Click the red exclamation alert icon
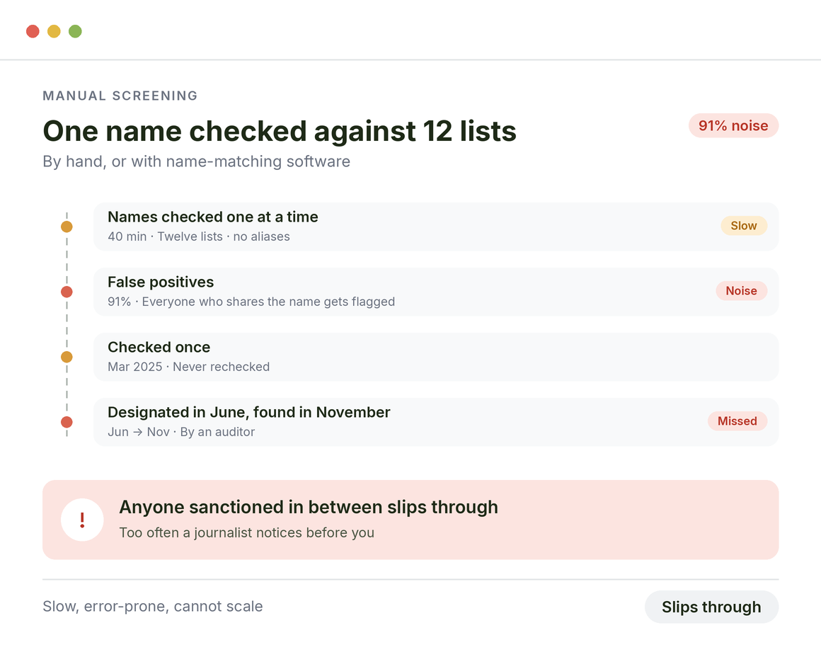 [82, 520]
